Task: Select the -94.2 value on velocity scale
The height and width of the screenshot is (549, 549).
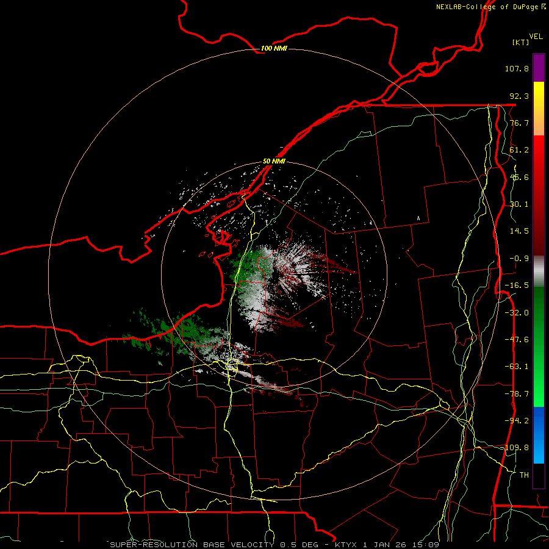Action: (517, 420)
